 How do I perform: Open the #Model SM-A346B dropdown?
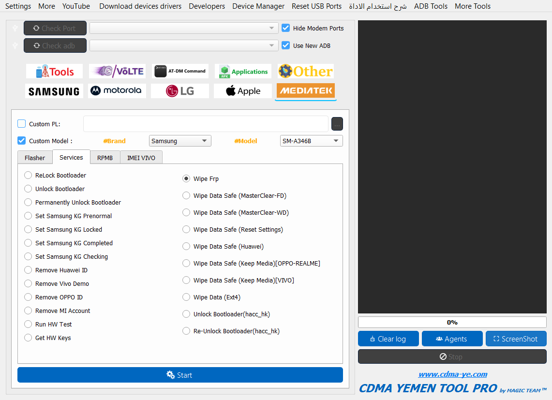(311, 141)
